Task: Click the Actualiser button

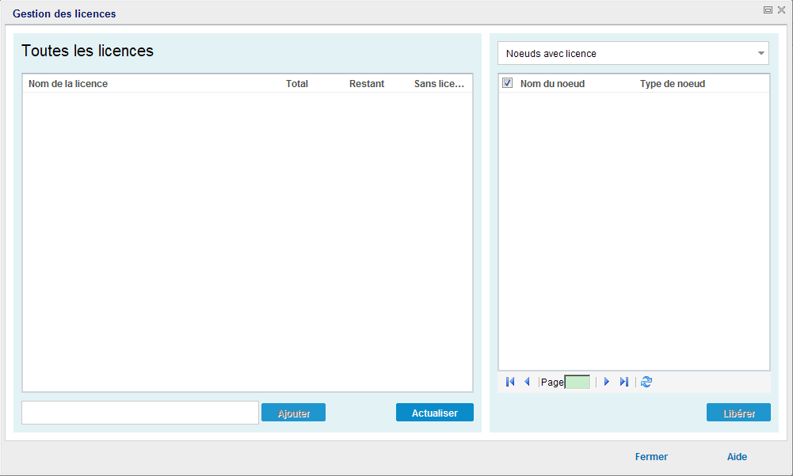Action: point(434,412)
